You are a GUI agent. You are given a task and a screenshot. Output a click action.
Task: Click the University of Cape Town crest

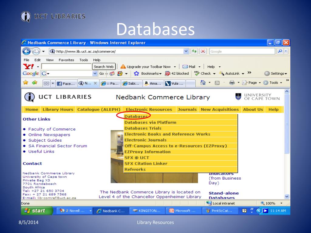tap(238, 97)
